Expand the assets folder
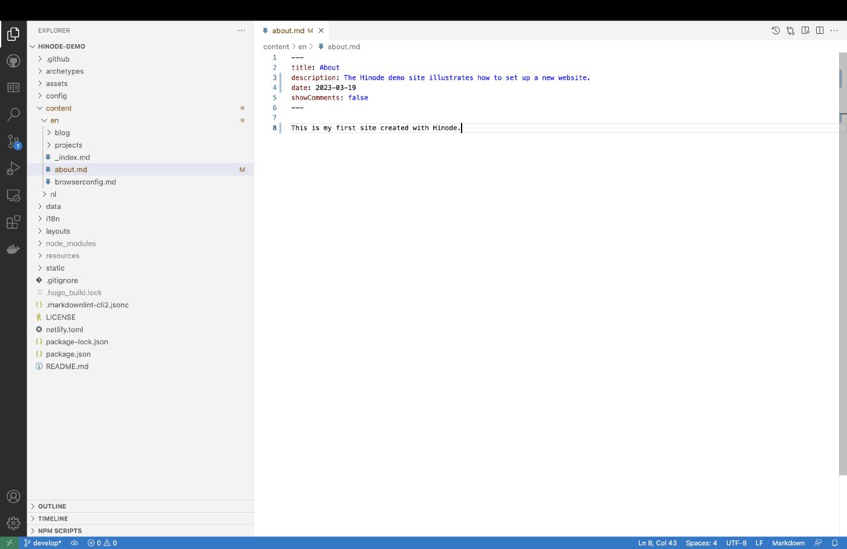 tap(140, 83)
